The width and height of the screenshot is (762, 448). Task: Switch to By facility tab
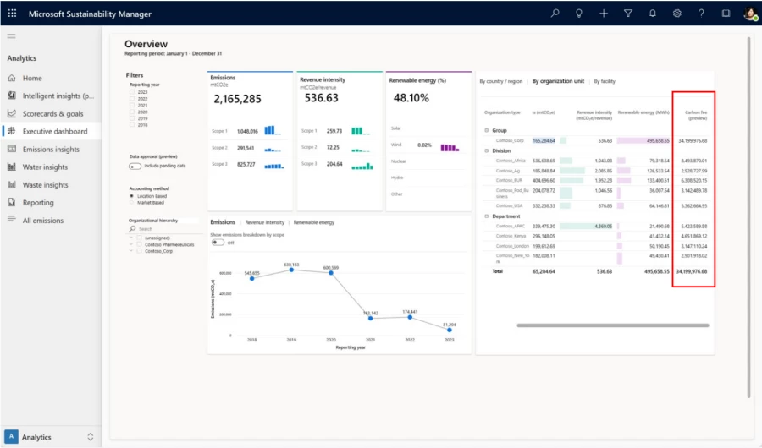(x=605, y=81)
